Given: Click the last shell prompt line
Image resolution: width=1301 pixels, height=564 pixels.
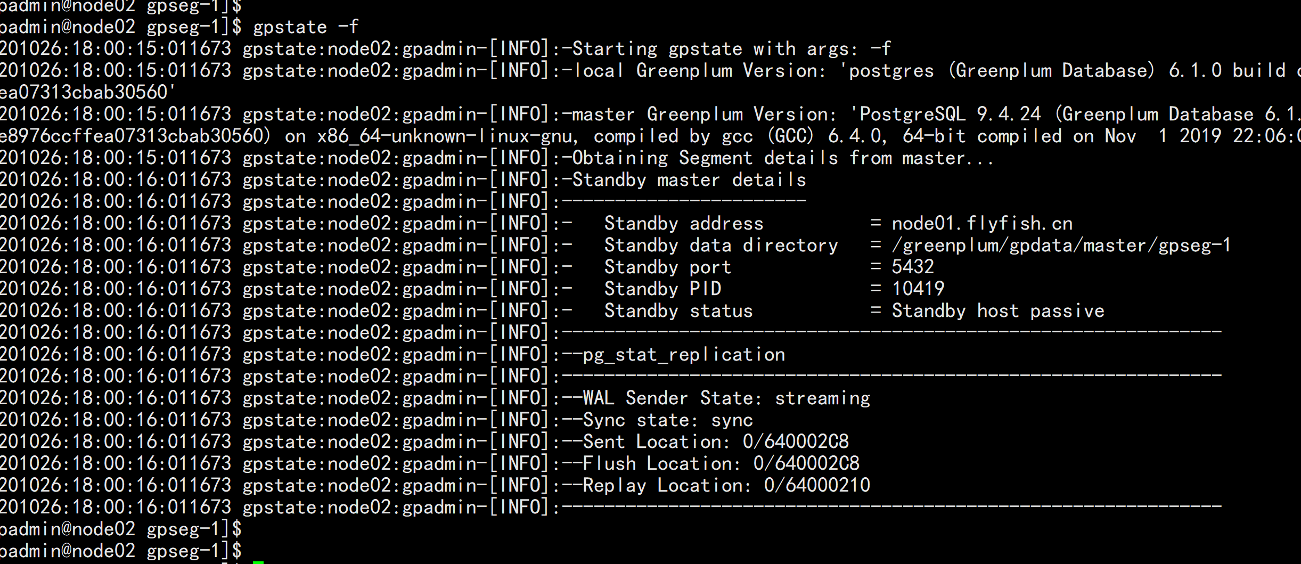Looking at the screenshot, I should (121, 551).
